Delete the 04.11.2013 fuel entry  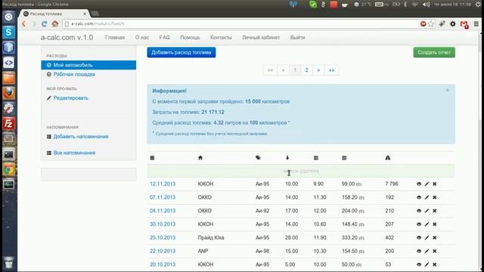[434, 211]
